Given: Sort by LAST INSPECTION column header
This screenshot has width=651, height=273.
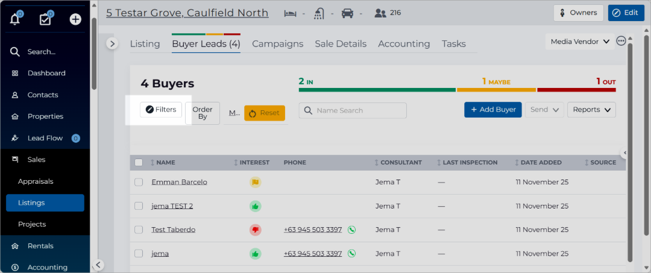Looking at the screenshot, I should pyautogui.click(x=467, y=163).
